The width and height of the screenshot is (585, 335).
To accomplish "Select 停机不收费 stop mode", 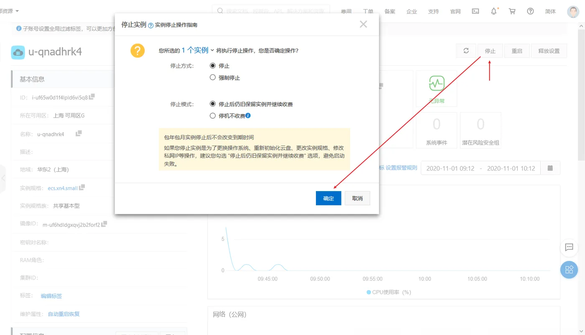I will 213,115.
